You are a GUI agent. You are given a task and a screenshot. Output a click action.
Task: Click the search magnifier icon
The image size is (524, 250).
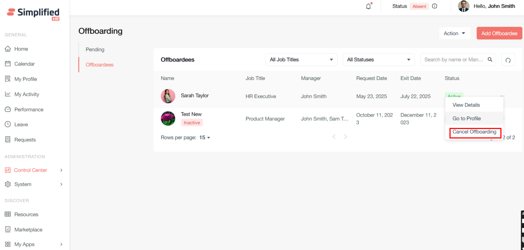(490, 59)
